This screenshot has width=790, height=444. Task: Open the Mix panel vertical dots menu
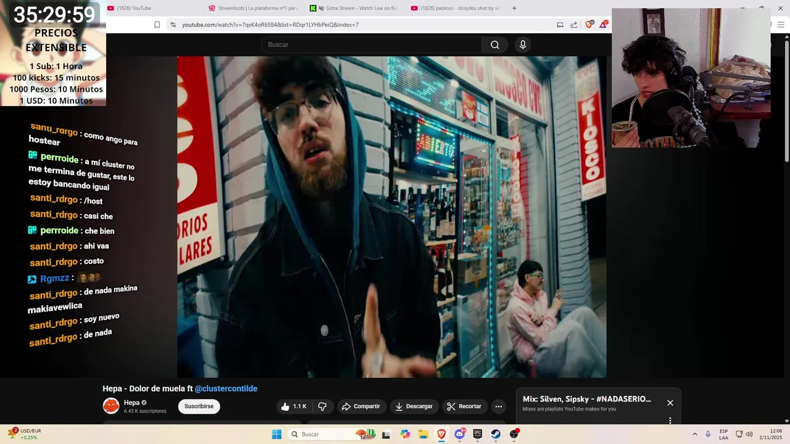point(670,421)
